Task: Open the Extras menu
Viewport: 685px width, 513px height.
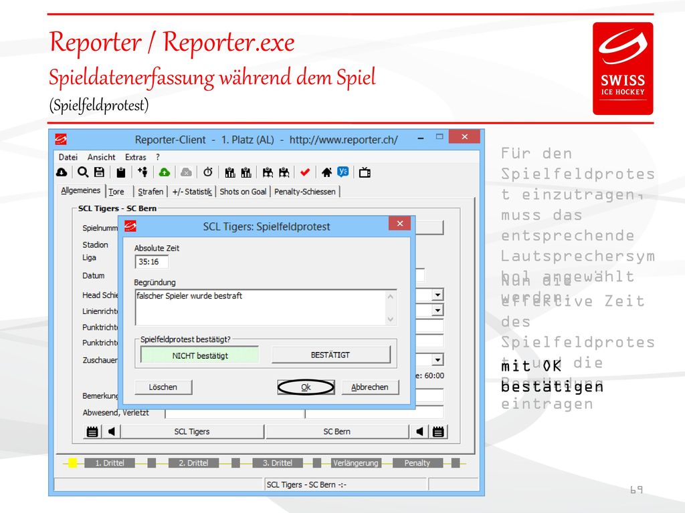Action: (x=135, y=157)
